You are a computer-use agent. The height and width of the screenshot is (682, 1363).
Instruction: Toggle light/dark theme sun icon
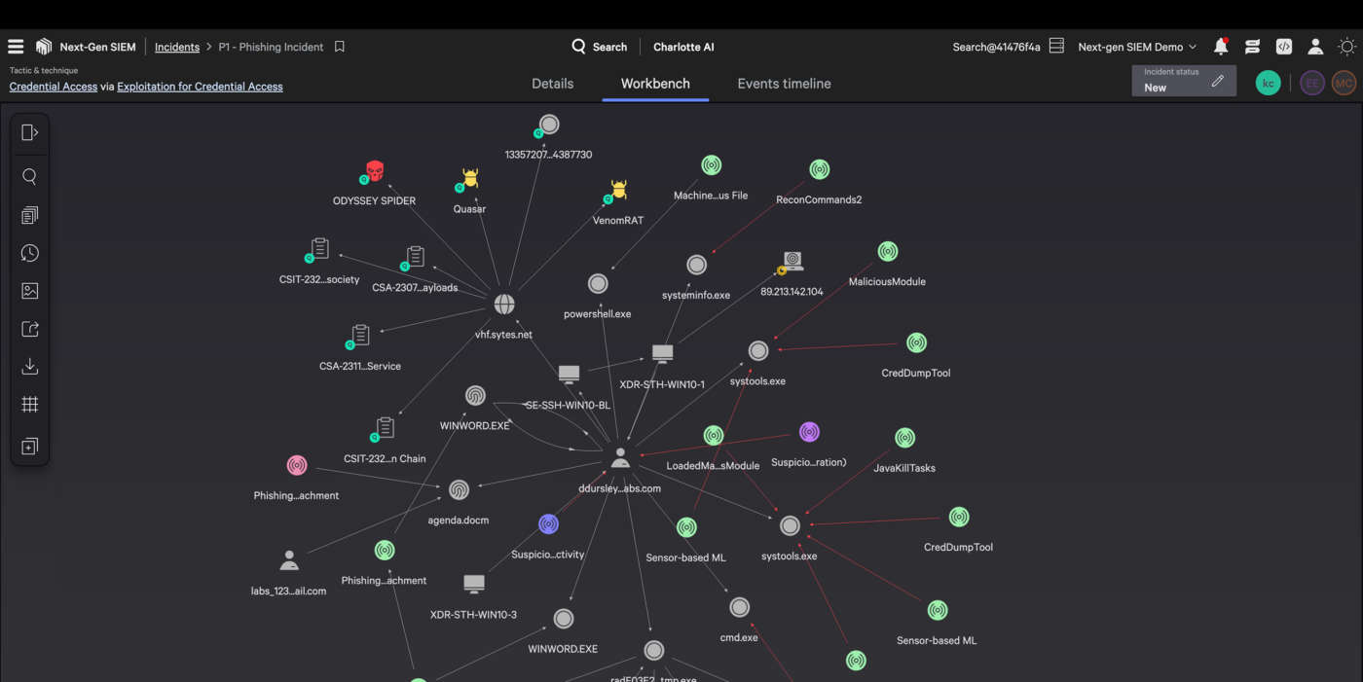point(1346,47)
